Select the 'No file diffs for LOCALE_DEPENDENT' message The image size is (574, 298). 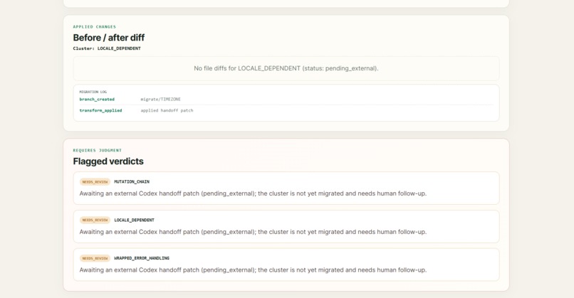point(286,68)
